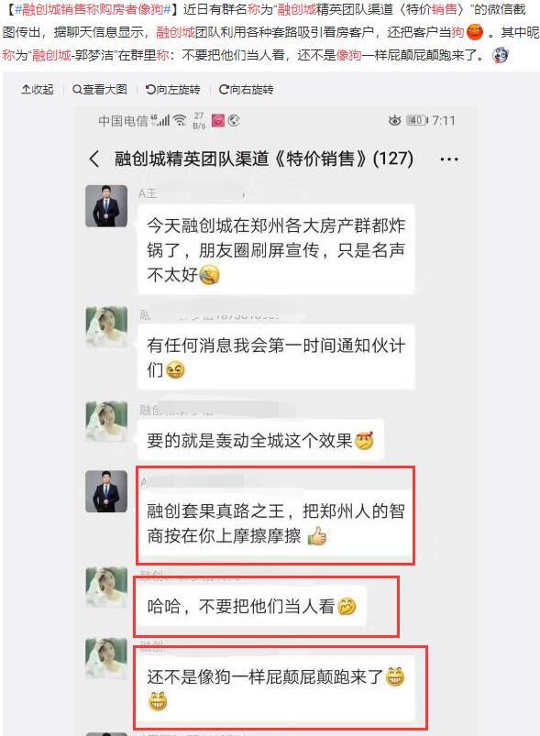Click the thumbs-up emoji in 融创套果真路之王 message
540x736 pixels.
pyautogui.click(x=317, y=535)
